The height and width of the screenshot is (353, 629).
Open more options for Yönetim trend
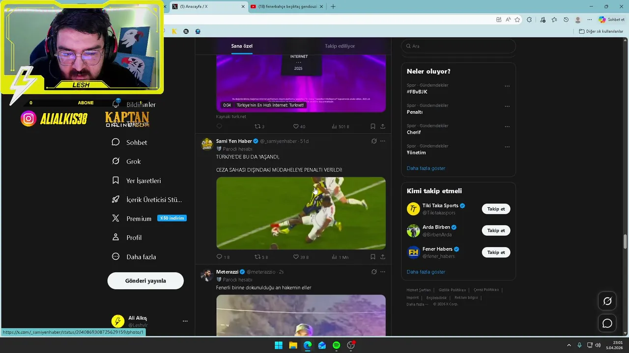click(x=507, y=147)
